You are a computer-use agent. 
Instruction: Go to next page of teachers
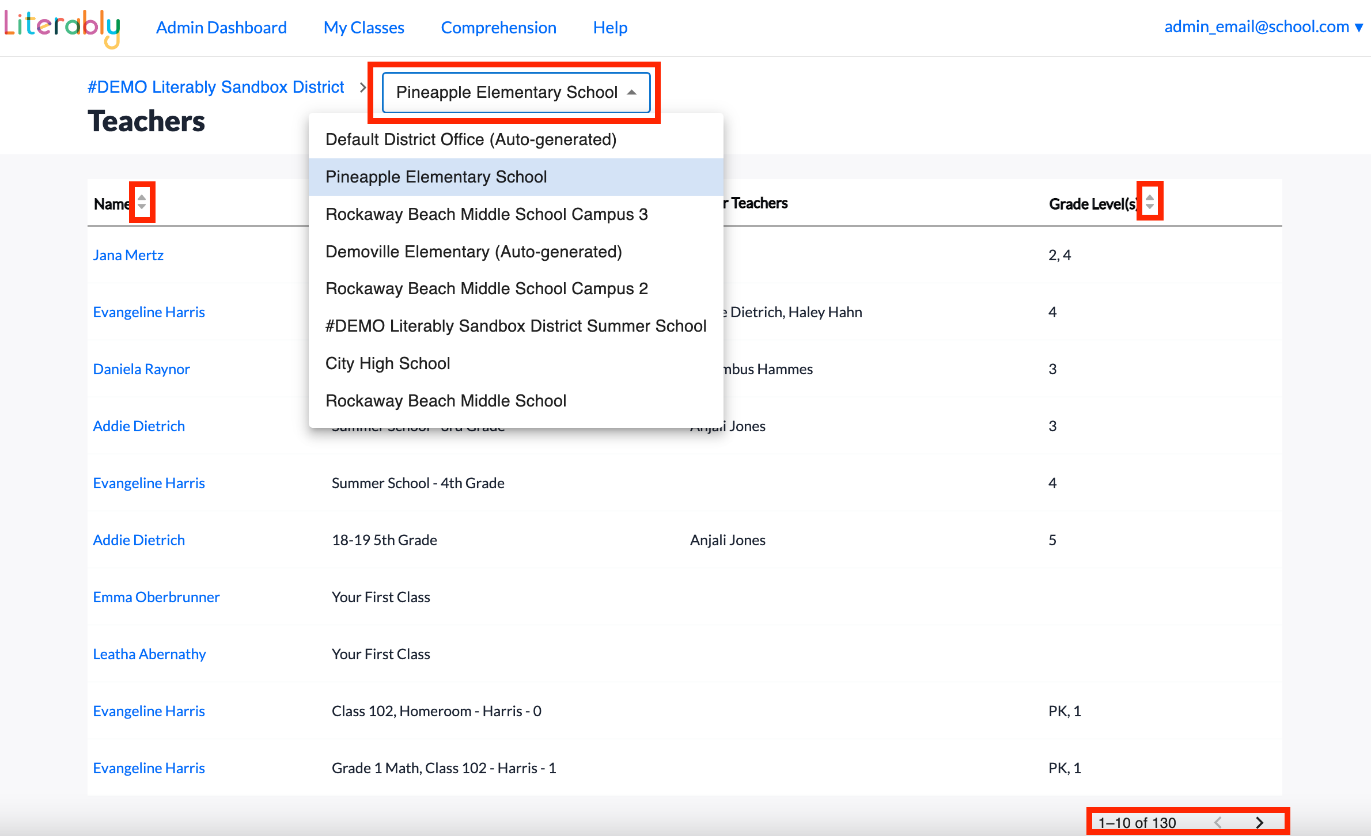pyautogui.click(x=1259, y=822)
